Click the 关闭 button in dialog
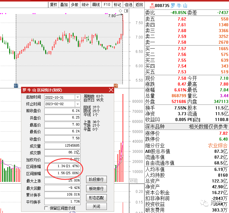The width and height of the screenshot is (229, 213). pos(96,206)
